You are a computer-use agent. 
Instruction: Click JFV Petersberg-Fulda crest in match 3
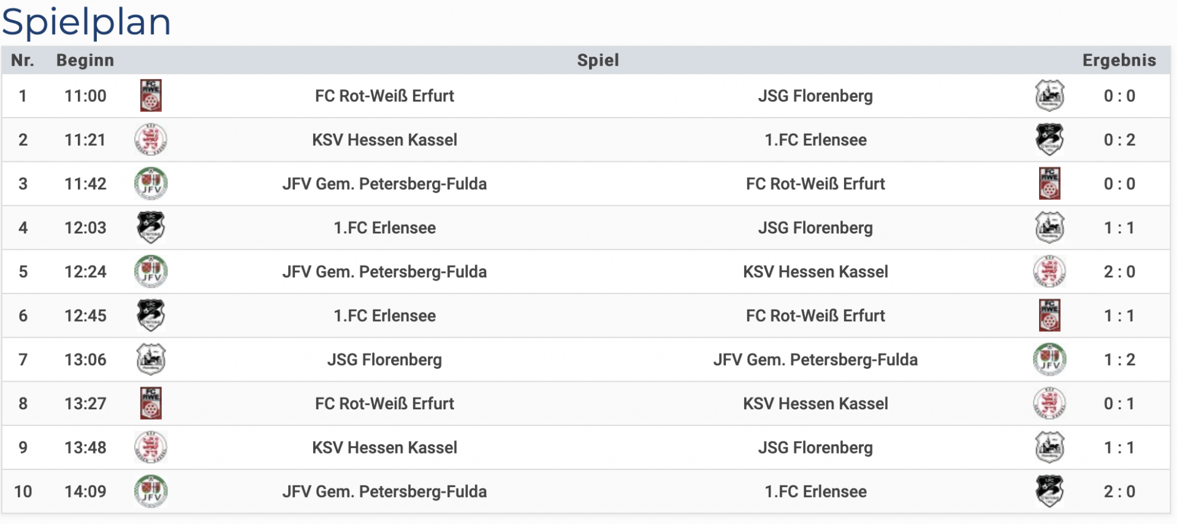tap(151, 184)
